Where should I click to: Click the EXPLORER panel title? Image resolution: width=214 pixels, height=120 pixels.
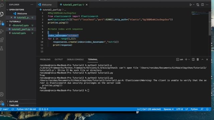coord(14,5)
